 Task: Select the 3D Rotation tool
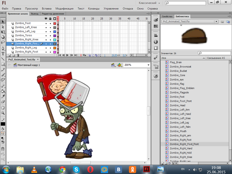pyautogui.click(x=3, y=37)
